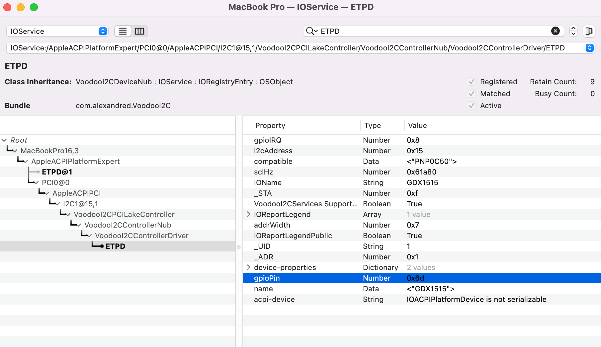
Task: Select the _STA property row
Action: (422, 193)
